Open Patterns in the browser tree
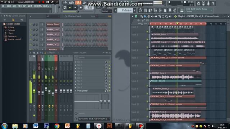Screen dimensions: 230x129 tap(11, 30)
